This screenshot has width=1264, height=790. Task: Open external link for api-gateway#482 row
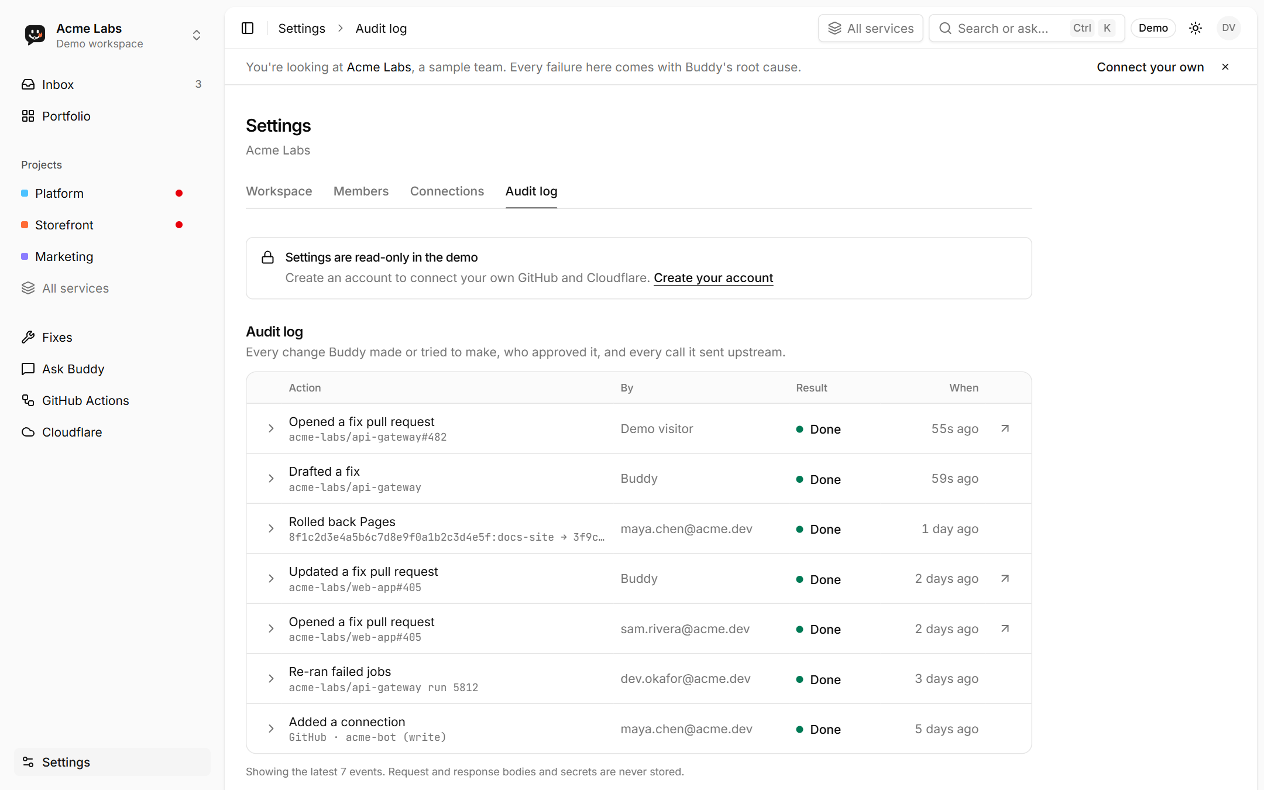[1005, 428]
